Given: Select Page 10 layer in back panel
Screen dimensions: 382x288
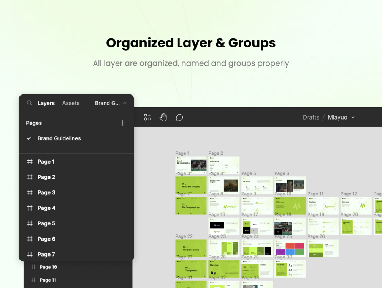Looking at the screenshot, I should 78,267.
